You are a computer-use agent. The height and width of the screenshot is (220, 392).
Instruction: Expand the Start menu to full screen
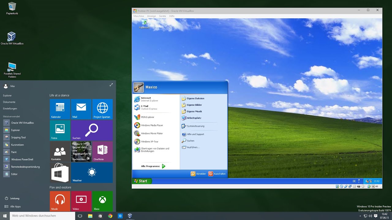click(x=111, y=85)
